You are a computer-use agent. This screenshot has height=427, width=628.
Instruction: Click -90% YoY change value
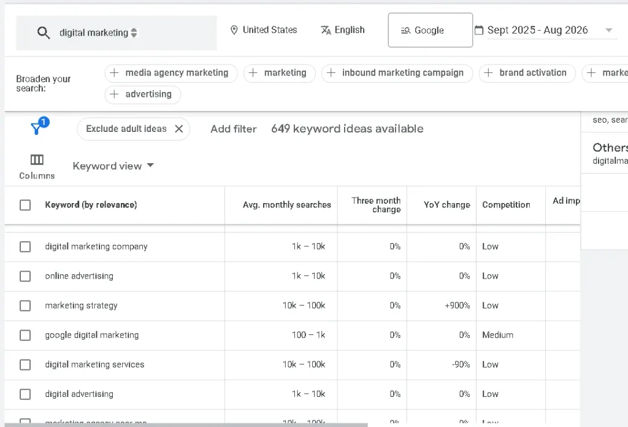click(x=461, y=365)
